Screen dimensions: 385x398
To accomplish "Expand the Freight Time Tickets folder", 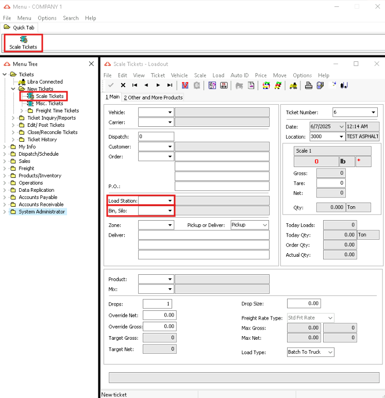I will tap(22, 111).
